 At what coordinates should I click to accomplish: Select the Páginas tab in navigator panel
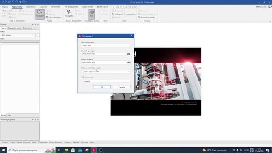click(3, 28)
